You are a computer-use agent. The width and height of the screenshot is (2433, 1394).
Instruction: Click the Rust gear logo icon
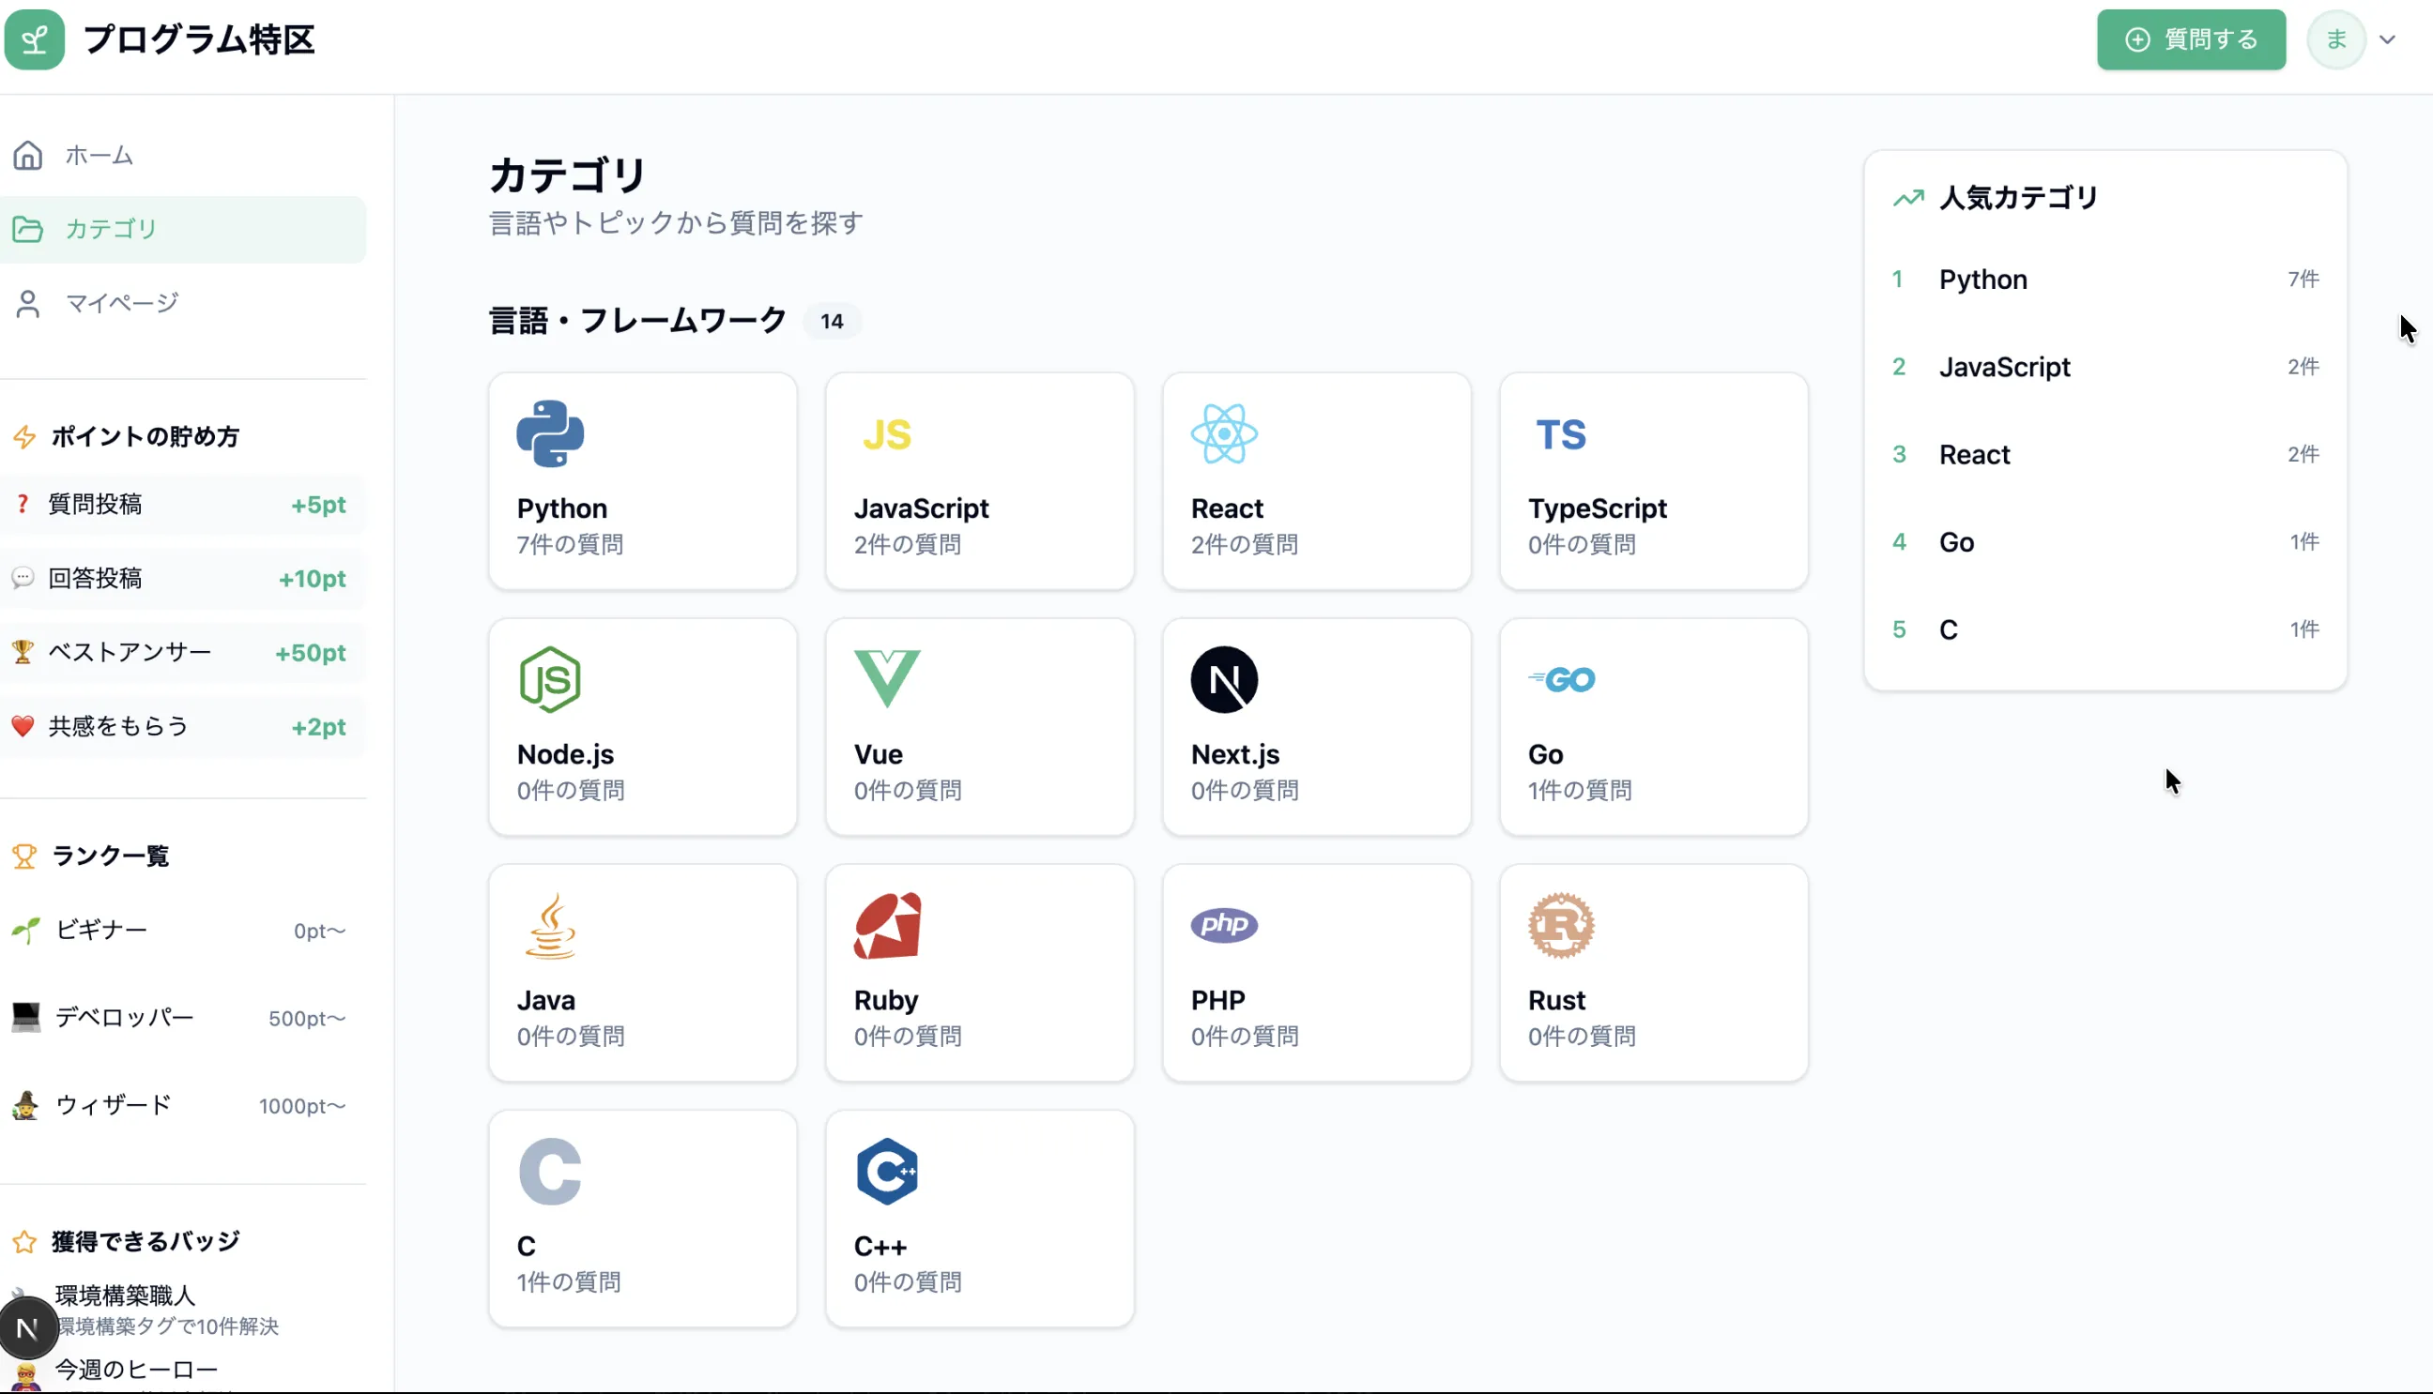coord(1560,925)
